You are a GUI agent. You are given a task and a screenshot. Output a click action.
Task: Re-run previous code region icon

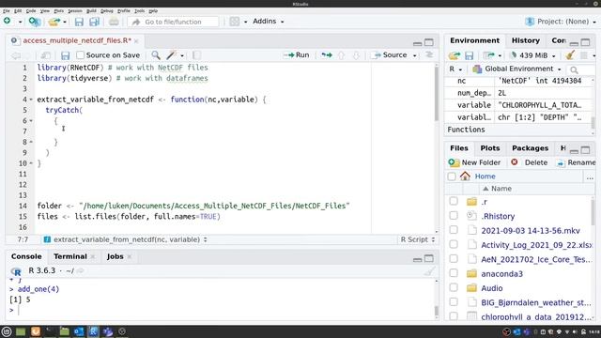pyautogui.click(x=327, y=55)
